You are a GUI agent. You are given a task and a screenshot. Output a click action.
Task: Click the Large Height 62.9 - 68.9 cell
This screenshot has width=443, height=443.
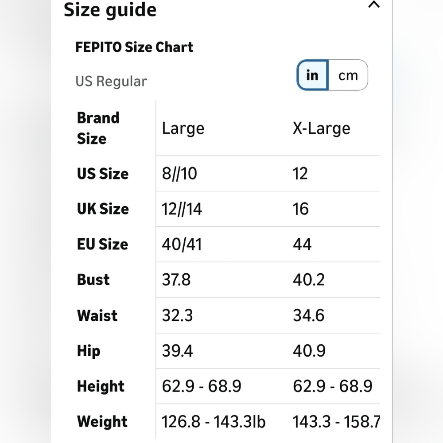(202, 386)
